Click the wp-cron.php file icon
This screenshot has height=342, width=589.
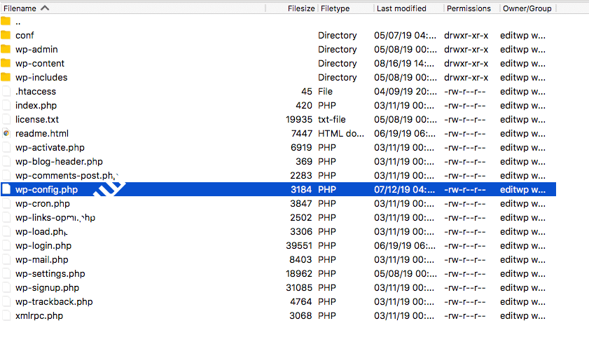[6, 204]
